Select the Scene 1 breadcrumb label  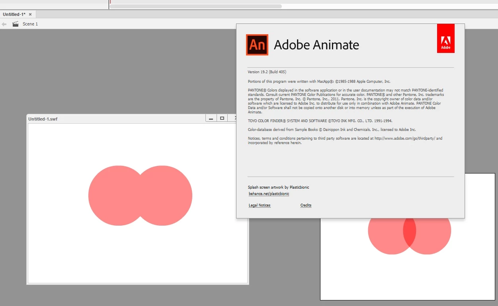point(30,24)
